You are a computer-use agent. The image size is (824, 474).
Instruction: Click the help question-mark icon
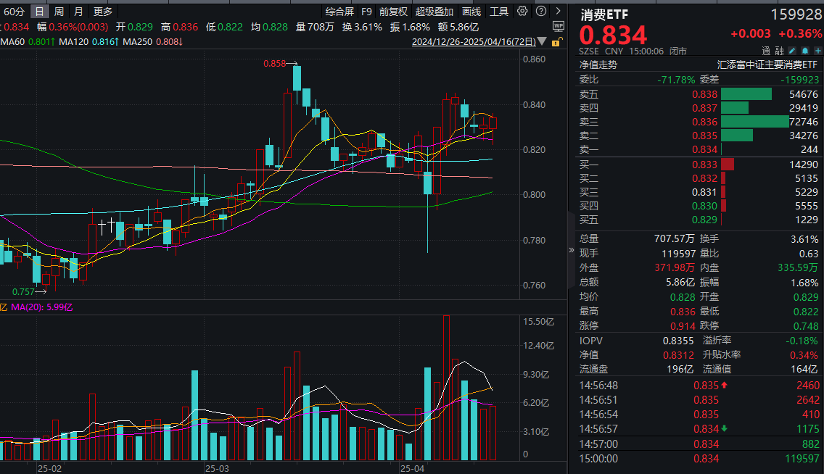click(541, 12)
